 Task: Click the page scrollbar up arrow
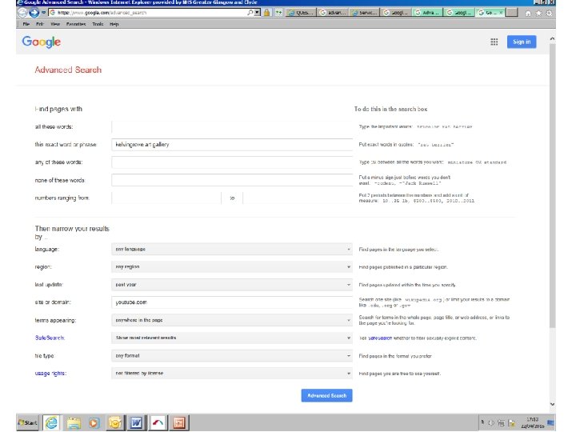tap(552, 39)
